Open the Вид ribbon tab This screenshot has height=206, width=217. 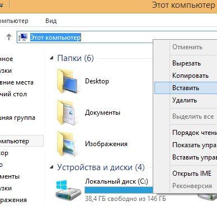pyautogui.click(x=51, y=21)
